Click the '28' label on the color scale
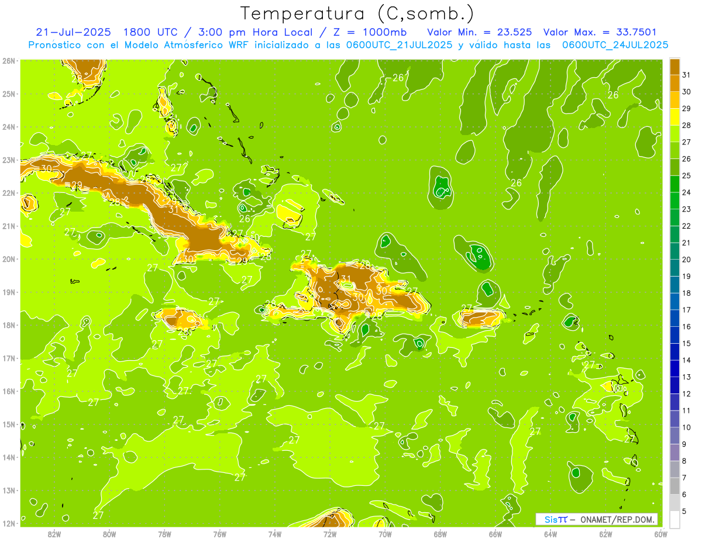702x542 pixels. 686,126
